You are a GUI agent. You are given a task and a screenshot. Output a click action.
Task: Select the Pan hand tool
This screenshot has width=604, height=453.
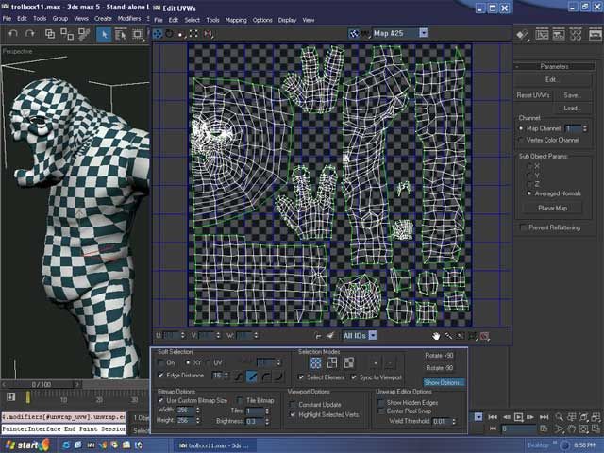pyautogui.click(x=436, y=335)
